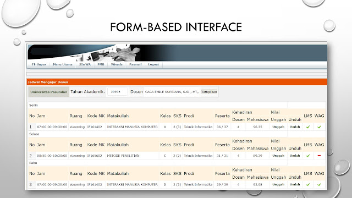Click peserta value 31 / 31
352x198 pixels.
coord(222,156)
